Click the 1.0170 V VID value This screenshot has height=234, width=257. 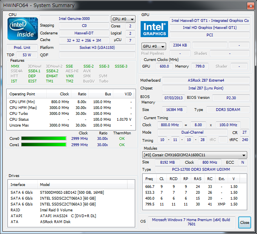coord(124,120)
